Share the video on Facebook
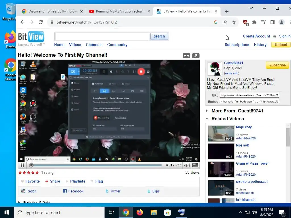Screen dimensions: 291x218 (73, 191)
